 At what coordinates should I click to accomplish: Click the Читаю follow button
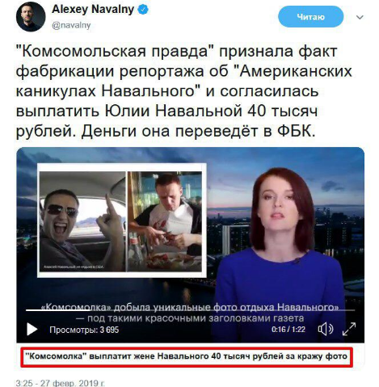tap(310, 17)
